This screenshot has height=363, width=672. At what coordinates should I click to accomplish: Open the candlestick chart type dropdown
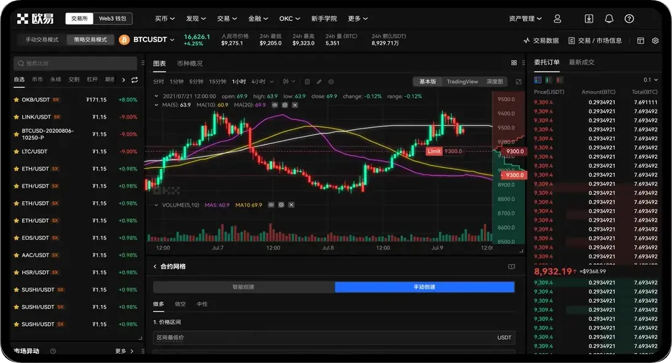coord(289,81)
